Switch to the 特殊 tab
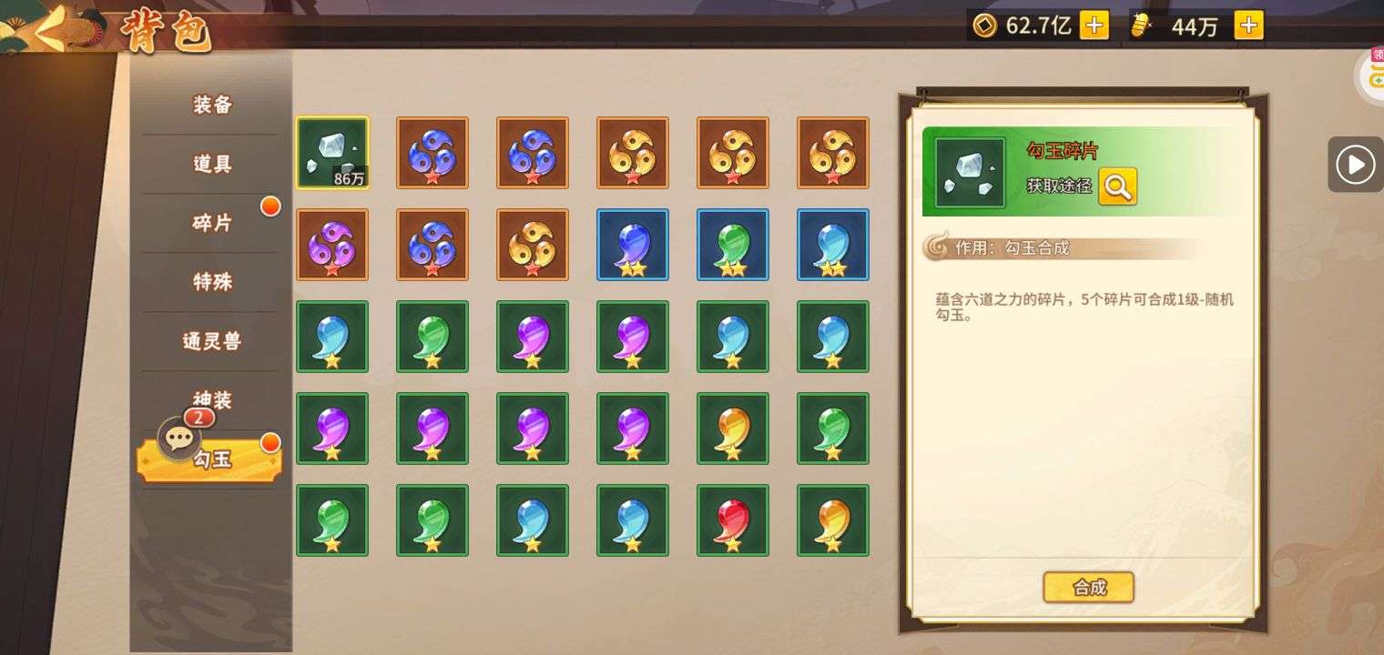The width and height of the screenshot is (1384, 655). [211, 282]
